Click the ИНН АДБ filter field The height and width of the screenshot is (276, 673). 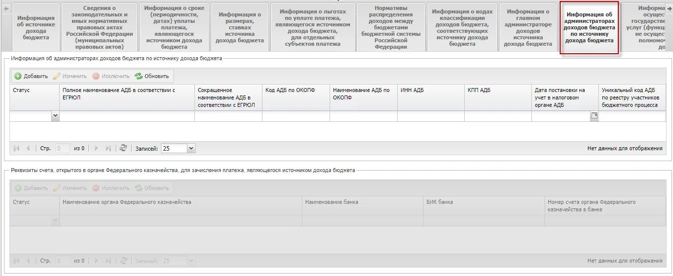[431, 116]
